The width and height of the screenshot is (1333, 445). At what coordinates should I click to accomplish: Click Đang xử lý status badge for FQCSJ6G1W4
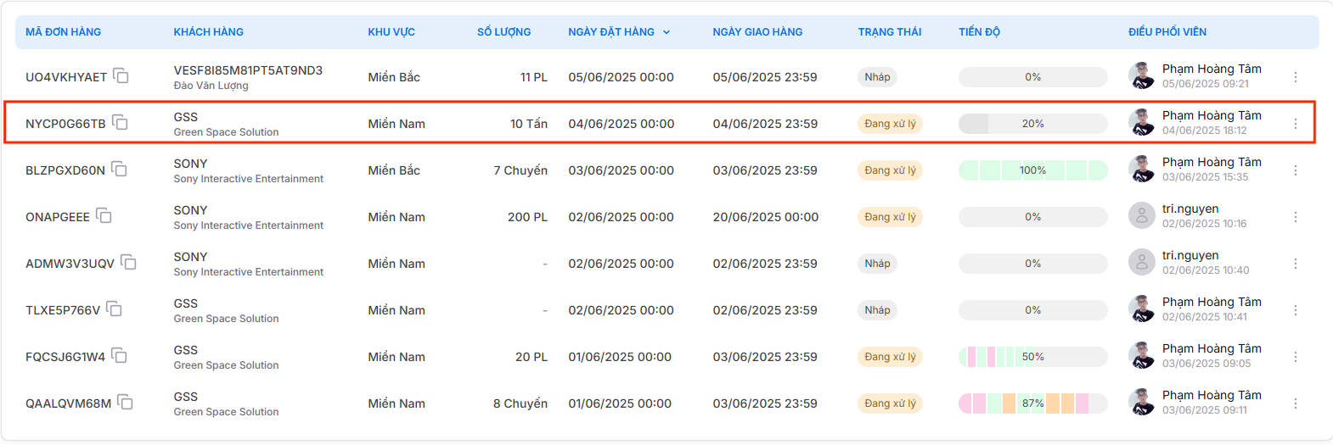[x=890, y=357]
